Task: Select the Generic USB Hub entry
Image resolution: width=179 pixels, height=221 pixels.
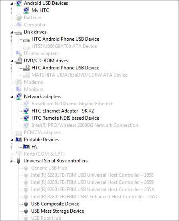Action: click(x=49, y=168)
